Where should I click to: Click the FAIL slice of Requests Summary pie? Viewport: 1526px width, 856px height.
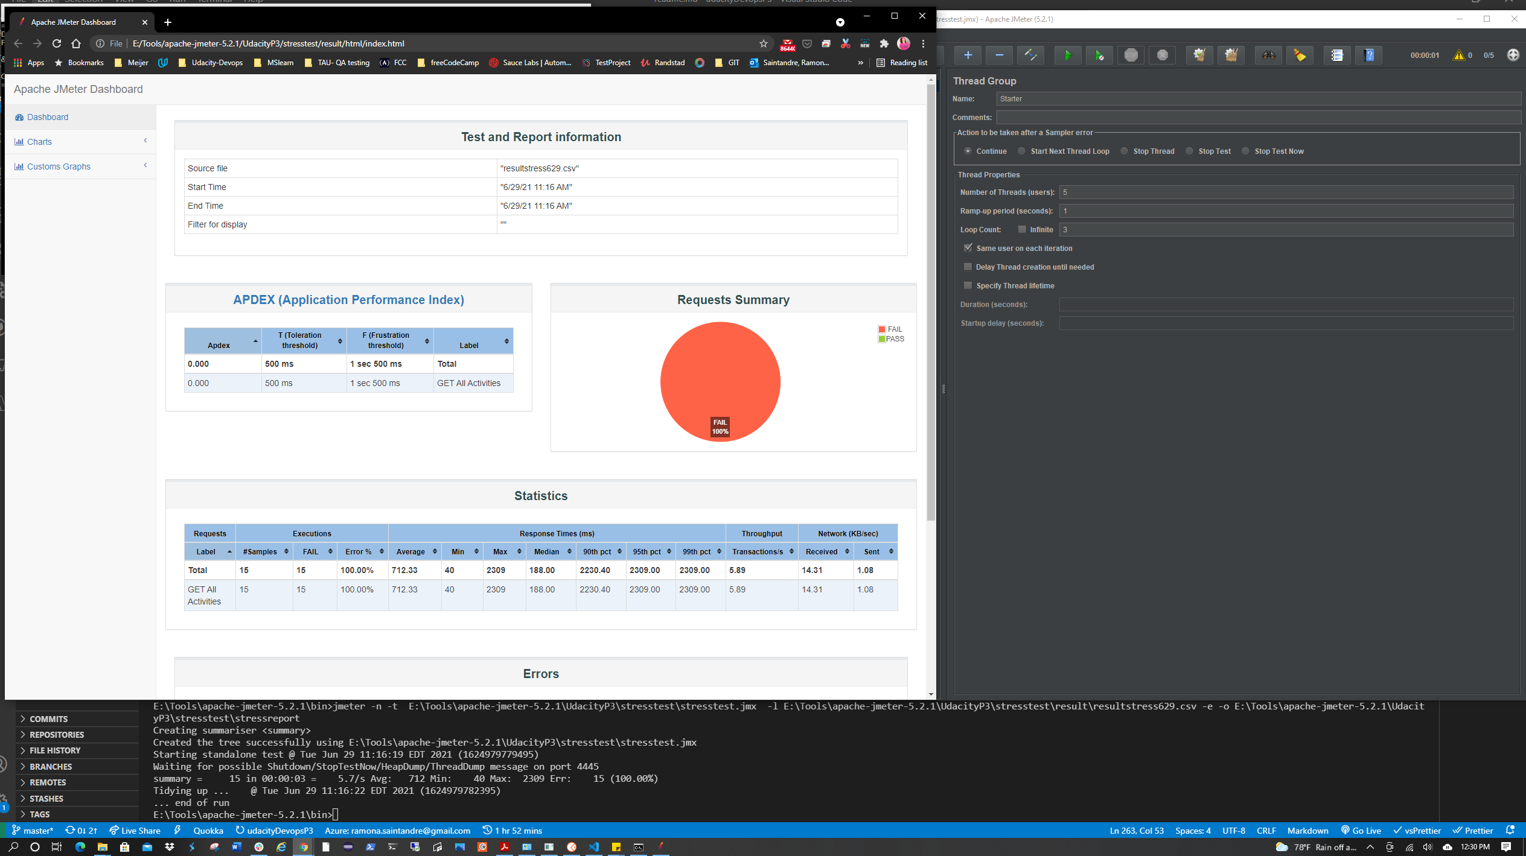coord(720,382)
